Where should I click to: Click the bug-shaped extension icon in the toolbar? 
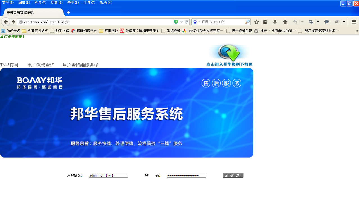tap(337, 22)
